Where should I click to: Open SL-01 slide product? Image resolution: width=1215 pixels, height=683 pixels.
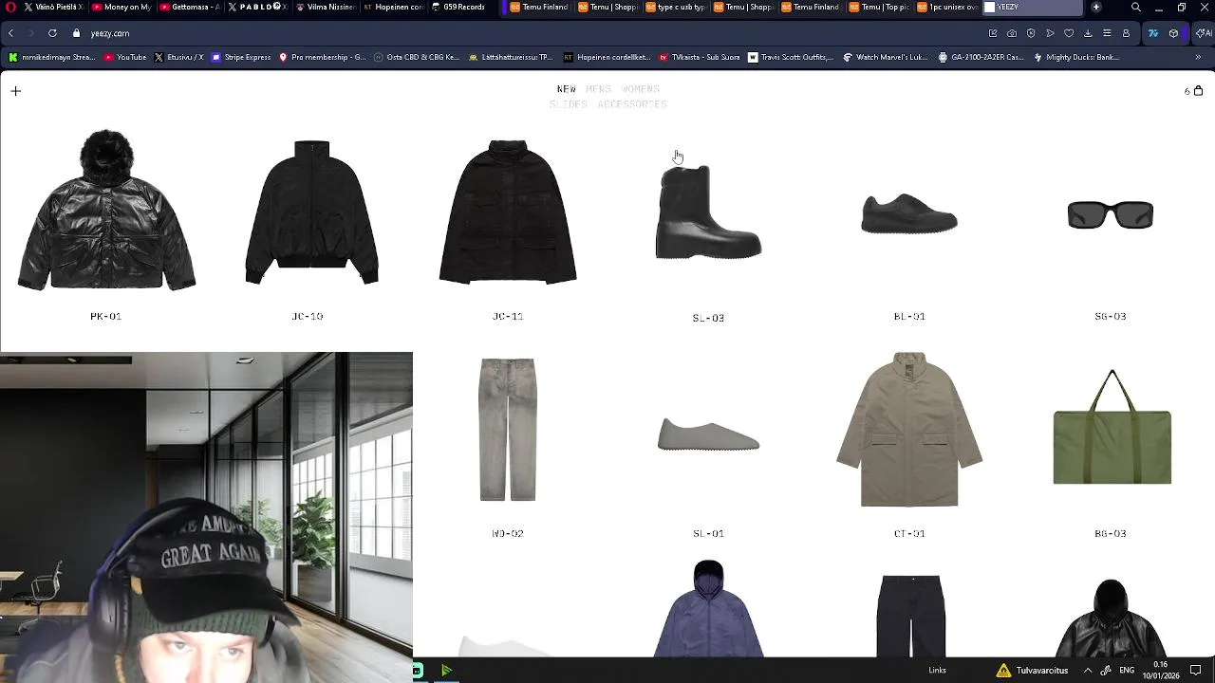point(708,434)
